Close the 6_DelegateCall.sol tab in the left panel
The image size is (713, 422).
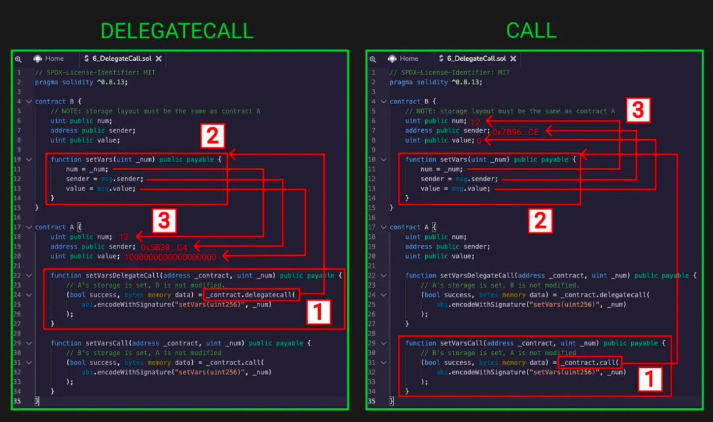(158, 58)
